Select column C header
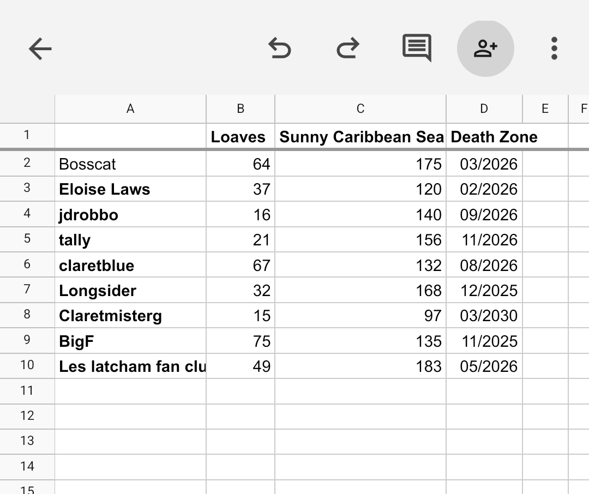Viewport: 589px width, 494px height. (x=360, y=109)
